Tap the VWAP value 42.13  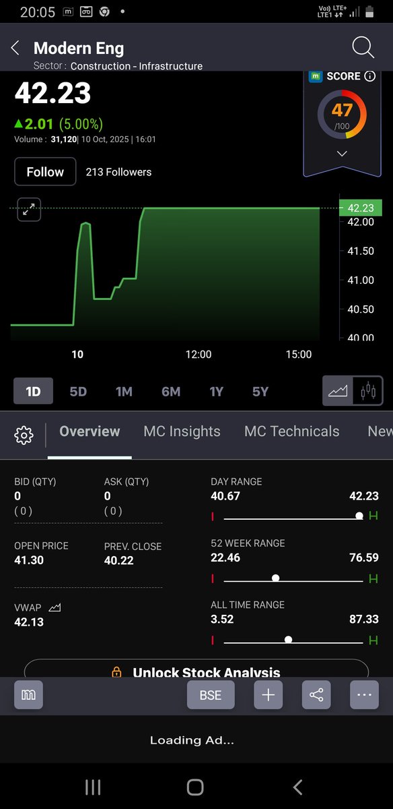pyautogui.click(x=29, y=622)
